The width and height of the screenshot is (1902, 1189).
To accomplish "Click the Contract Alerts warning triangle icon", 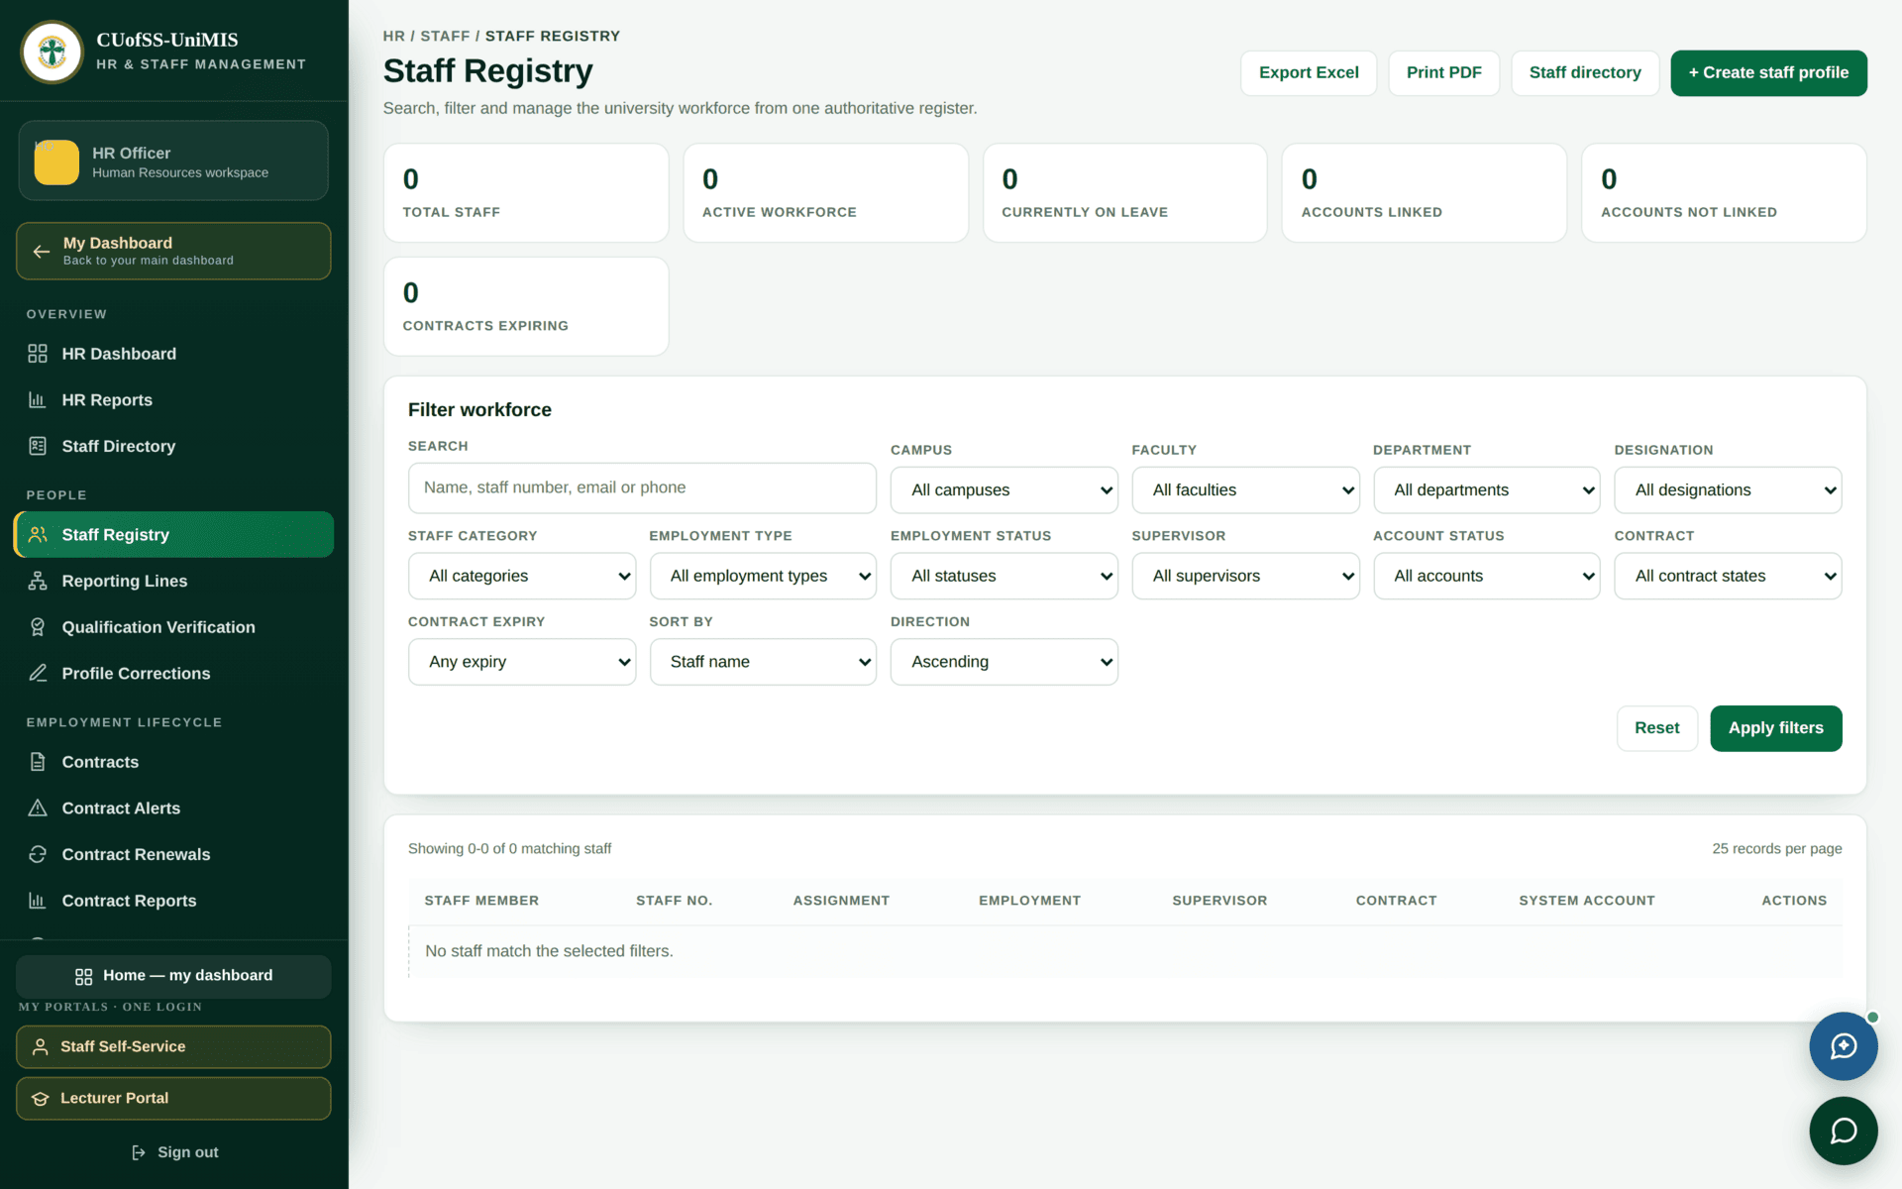I will point(38,809).
